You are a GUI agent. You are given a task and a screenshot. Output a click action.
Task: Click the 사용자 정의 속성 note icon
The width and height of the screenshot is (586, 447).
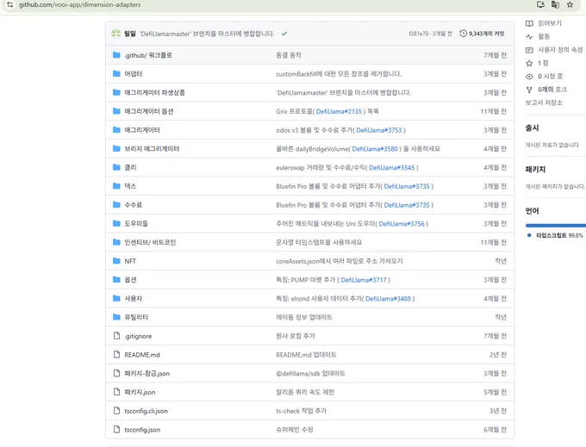coord(529,50)
